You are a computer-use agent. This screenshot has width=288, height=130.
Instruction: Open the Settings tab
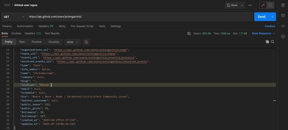click(116, 26)
